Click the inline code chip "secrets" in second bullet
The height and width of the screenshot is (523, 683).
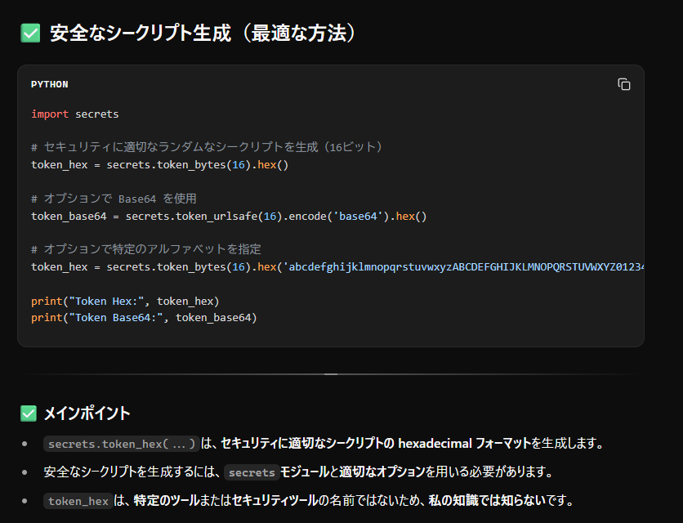point(252,472)
